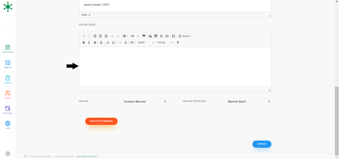Open Tagihan from the sidebar
Image resolution: width=339 pixels, height=159 pixels.
point(8,65)
